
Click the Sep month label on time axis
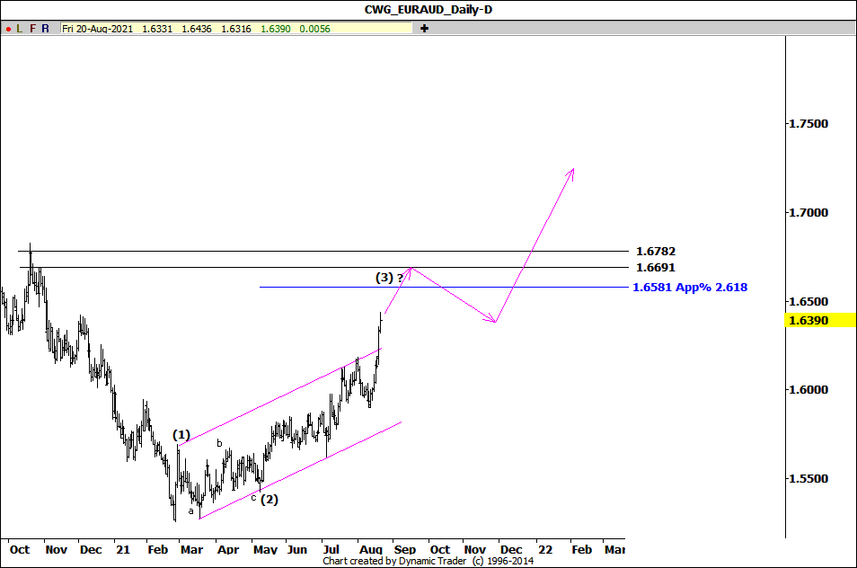click(405, 550)
